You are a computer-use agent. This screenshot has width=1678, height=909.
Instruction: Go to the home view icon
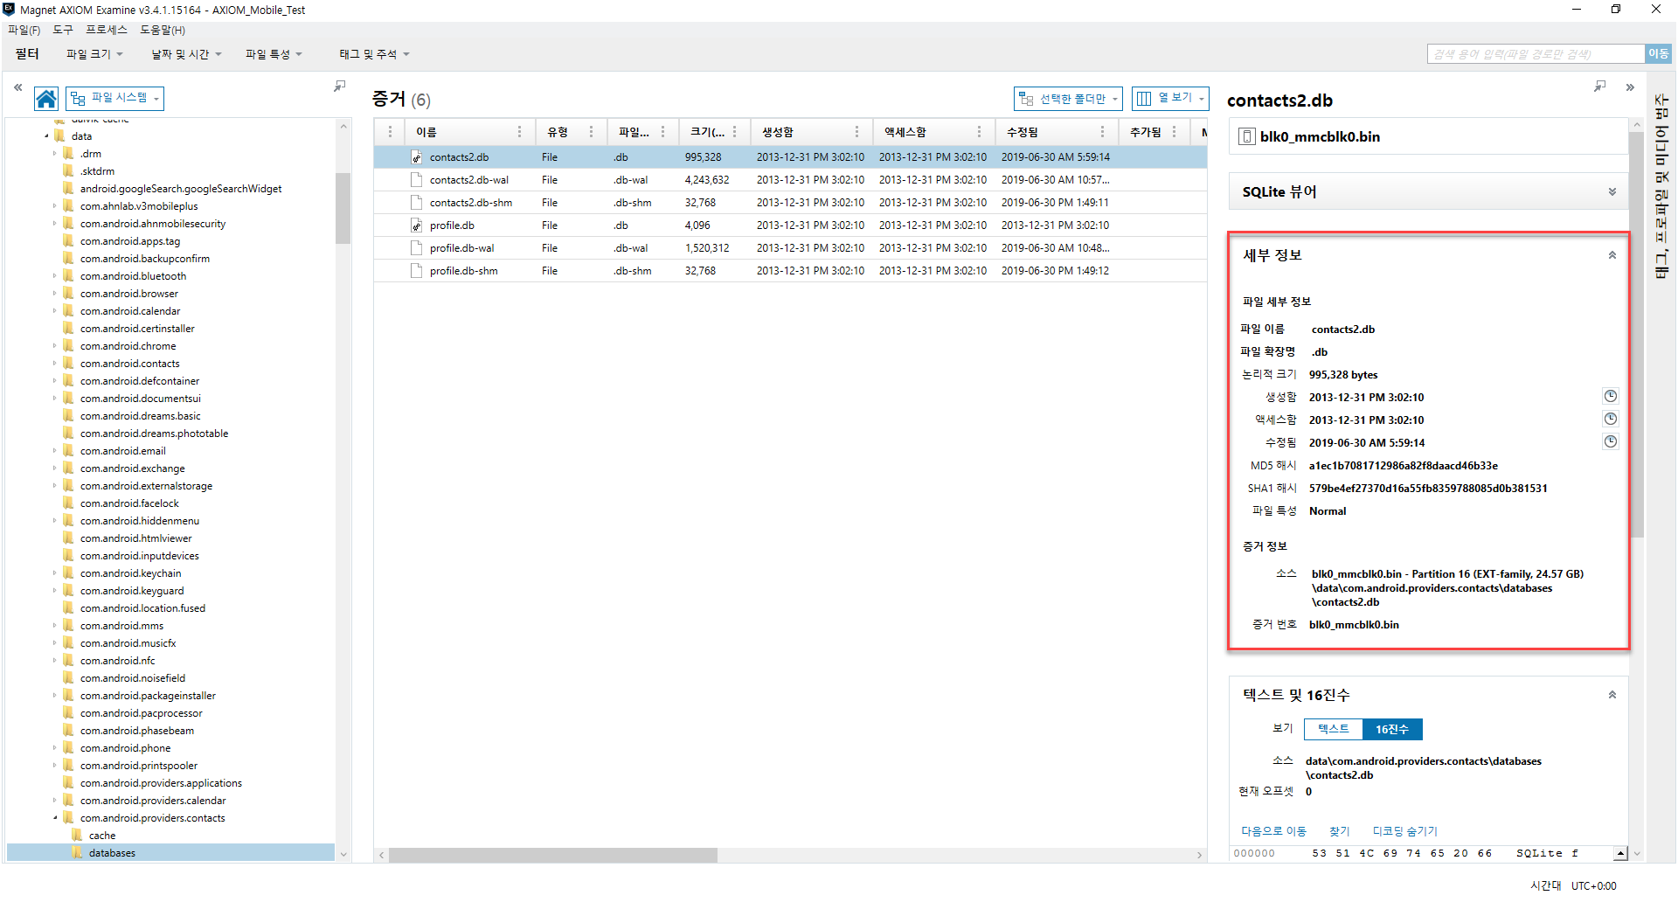(x=46, y=99)
